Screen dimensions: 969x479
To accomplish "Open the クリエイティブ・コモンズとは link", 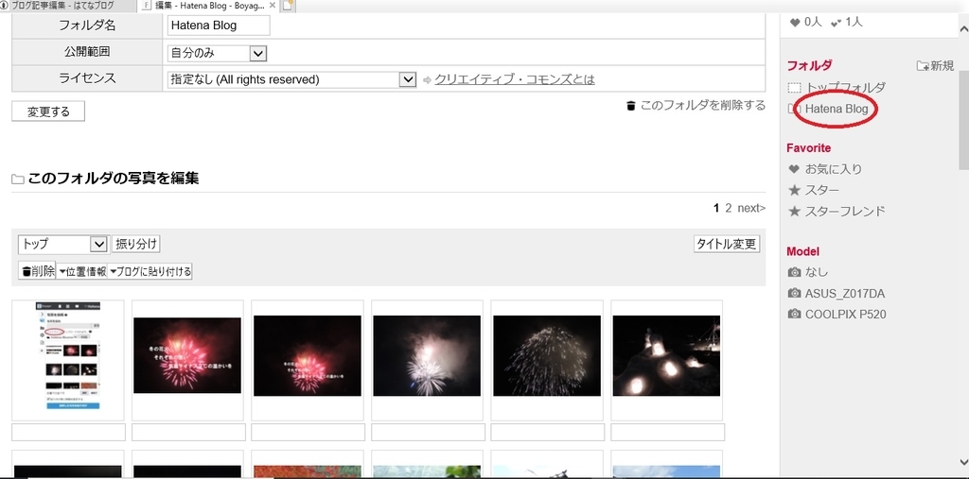I will click(515, 79).
